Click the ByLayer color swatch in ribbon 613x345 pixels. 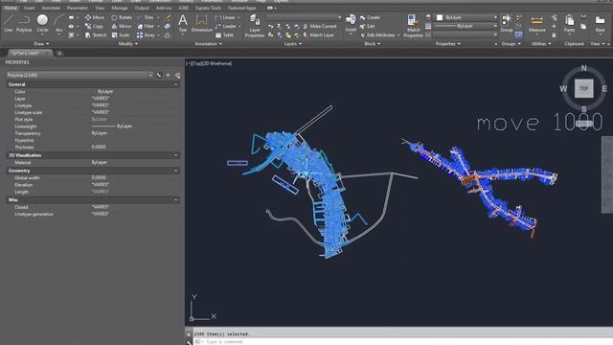pyautogui.click(x=440, y=17)
